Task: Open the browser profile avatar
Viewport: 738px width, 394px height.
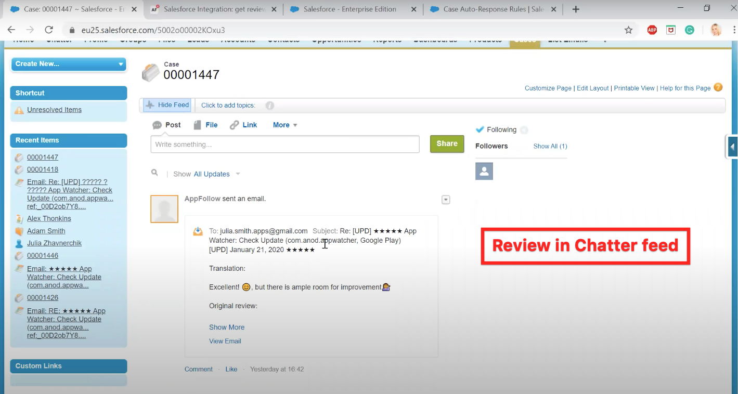Action: click(x=716, y=30)
